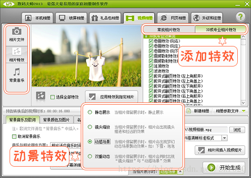Image resolution: width=251 pixels, height=178 pixels.
Task: Uncheck 掀开式翻页特效 (左上角盖上)
Action: pos(151,81)
